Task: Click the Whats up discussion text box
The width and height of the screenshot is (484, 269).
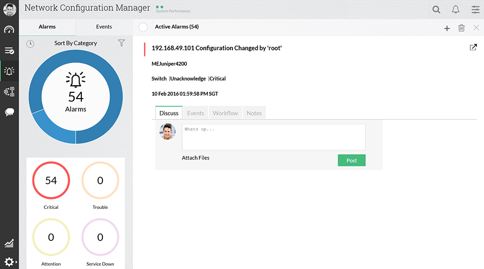Action: pyautogui.click(x=273, y=137)
